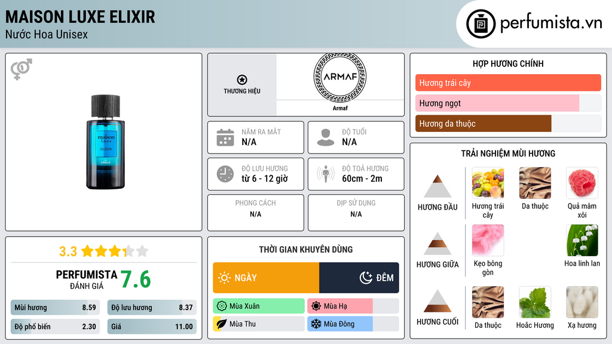Click the Maison Luxe Elixir bottle image
Image resolution: width=612 pixels, height=344 pixels.
point(105,141)
